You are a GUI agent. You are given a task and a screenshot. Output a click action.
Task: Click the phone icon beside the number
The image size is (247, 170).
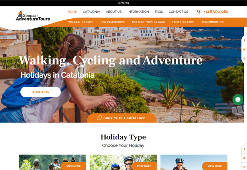(x=199, y=12)
